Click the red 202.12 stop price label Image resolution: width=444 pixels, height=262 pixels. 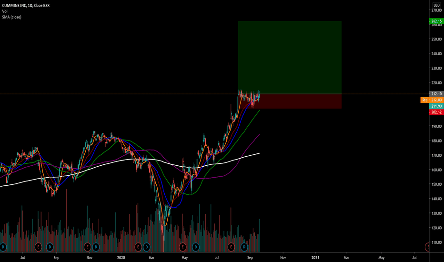[436, 112]
